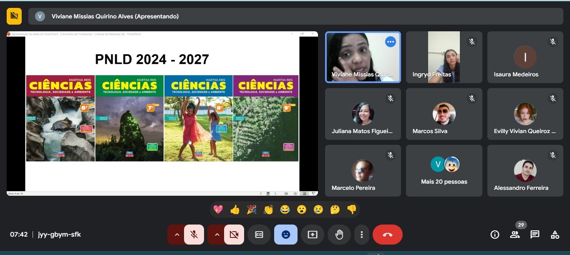Send the thumbs down reaction
The image size is (570, 255).
(352, 210)
